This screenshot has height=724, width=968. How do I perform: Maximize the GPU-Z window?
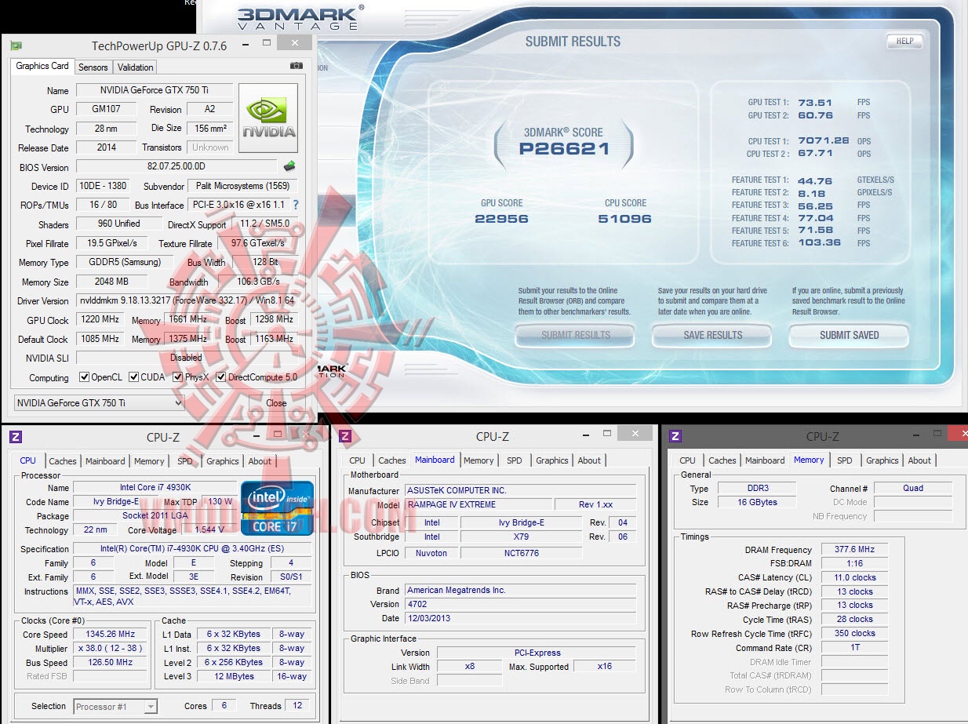[267, 44]
